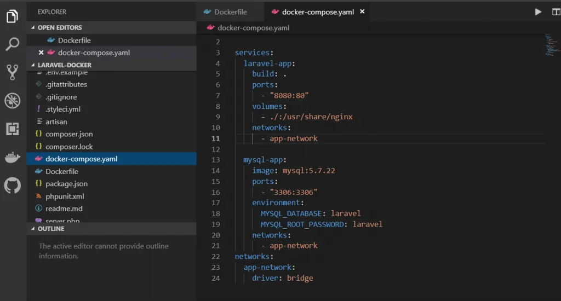Open Dockerfile from Open Editors list
Image resolution: width=561 pixels, height=301 pixels.
(112, 40)
